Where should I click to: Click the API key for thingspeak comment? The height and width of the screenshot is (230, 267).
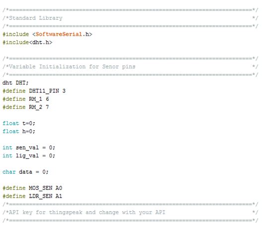(x=84, y=212)
